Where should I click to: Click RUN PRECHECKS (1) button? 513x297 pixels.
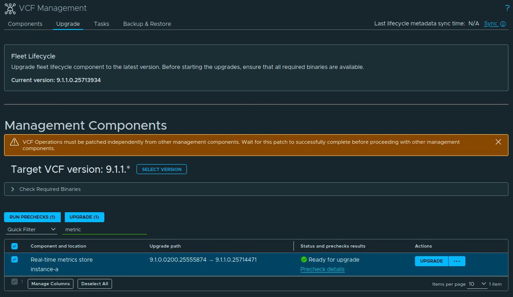[x=32, y=217]
